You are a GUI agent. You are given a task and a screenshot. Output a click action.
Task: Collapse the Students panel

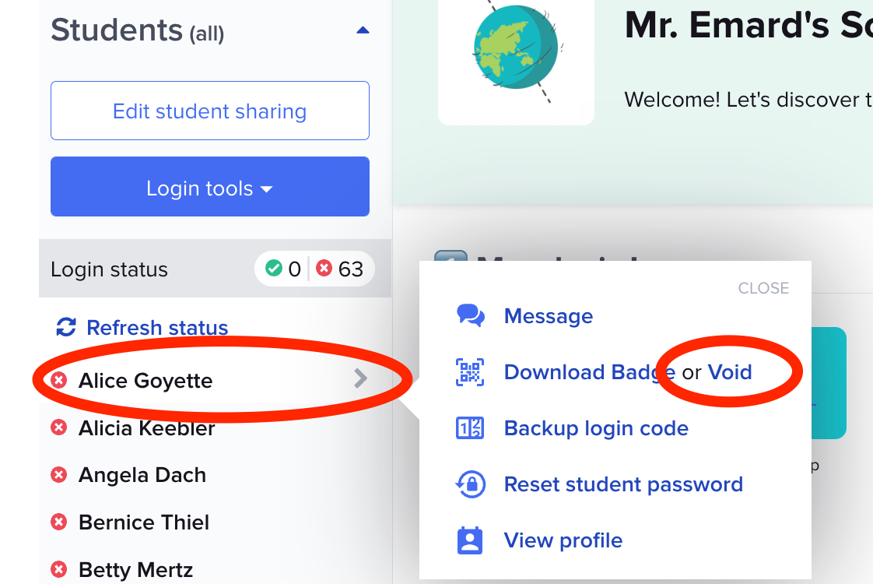click(x=363, y=28)
